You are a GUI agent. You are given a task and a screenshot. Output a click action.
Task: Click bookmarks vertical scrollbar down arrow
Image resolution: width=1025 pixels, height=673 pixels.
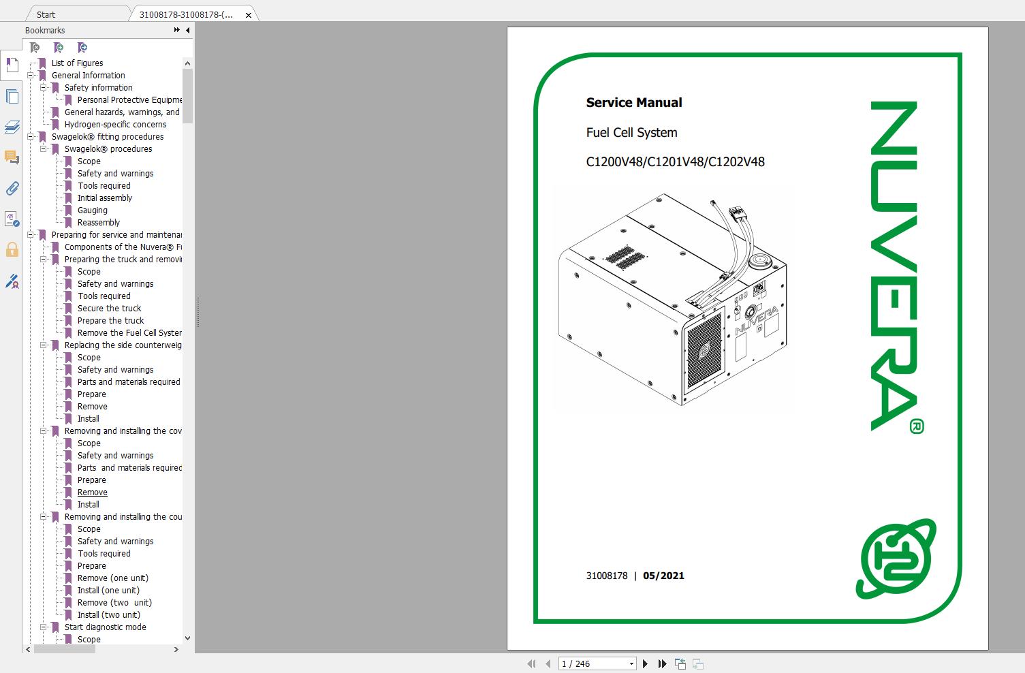point(188,638)
